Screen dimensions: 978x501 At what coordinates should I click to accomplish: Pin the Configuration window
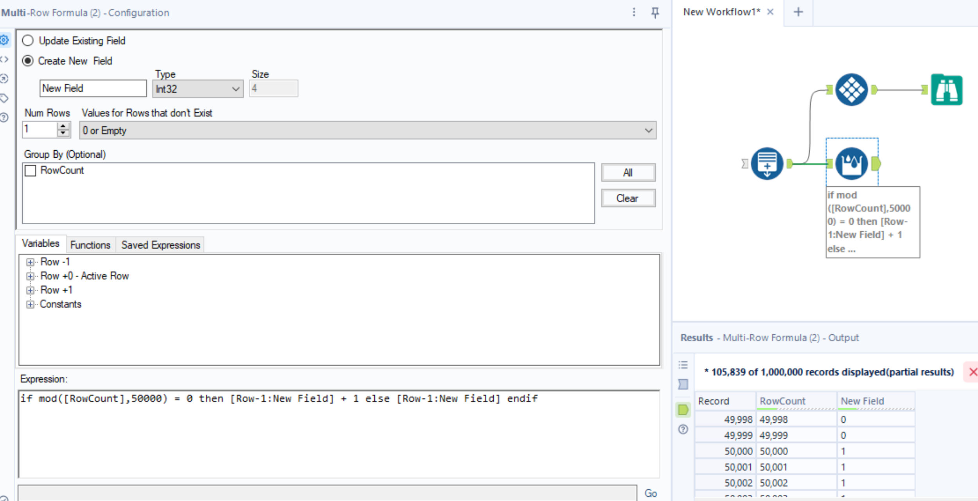pyautogui.click(x=655, y=13)
